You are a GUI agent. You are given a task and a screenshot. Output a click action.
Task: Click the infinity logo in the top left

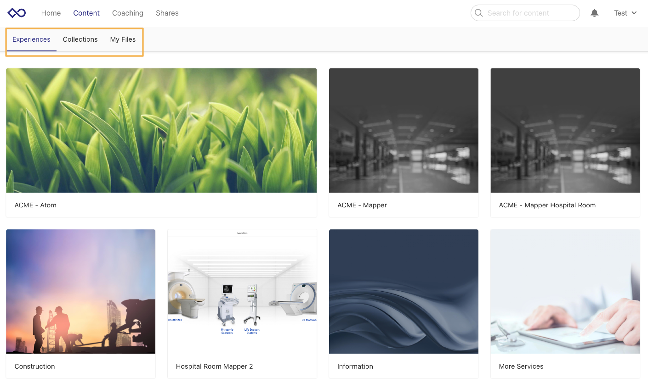[16, 13]
